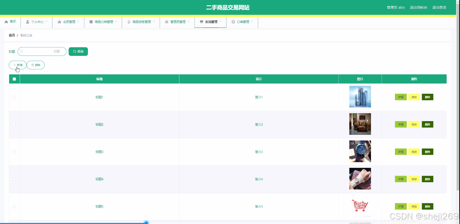Check the row checkbox for 标题3
The width and height of the screenshot is (460, 224).
(14, 152)
